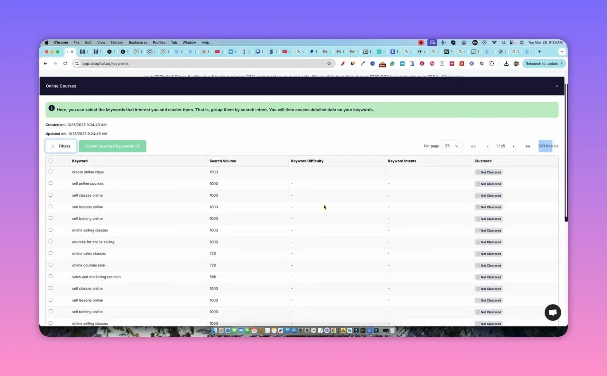The height and width of the screenshot is (376, 607).
Task: Open the Downloads icon in toolbar
Action: pyautogui.click(x=506, y=64)
